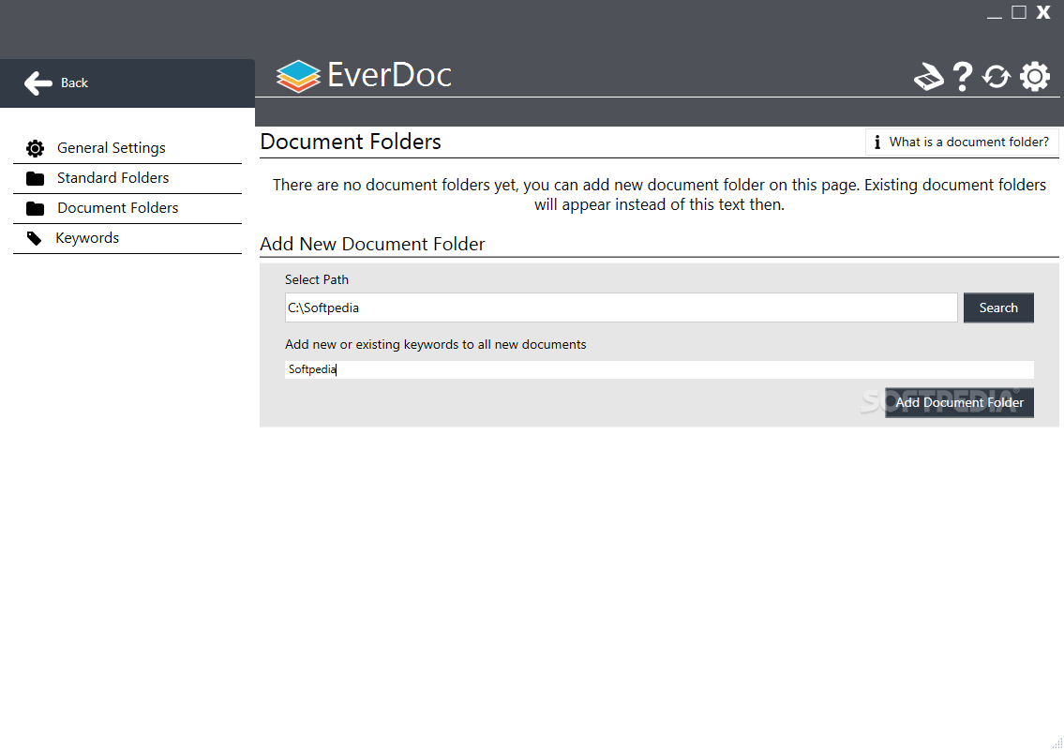
Task: Go to Keywords section
Action: [127, 238]
